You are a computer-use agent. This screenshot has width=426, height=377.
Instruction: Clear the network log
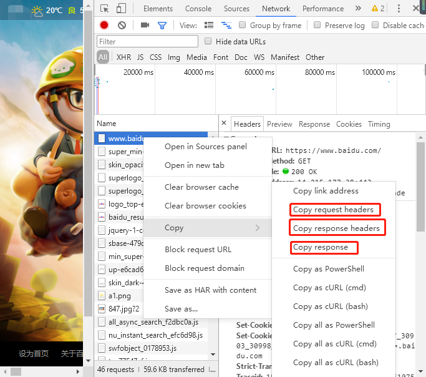pyautogui.click(x=122, y=25)
